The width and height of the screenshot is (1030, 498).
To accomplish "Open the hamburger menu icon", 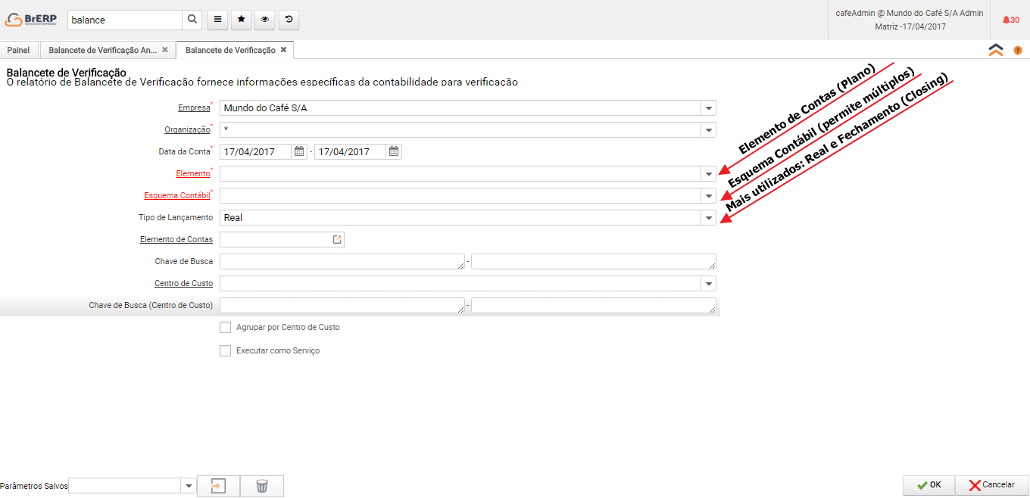I will (x=217, y=20).
